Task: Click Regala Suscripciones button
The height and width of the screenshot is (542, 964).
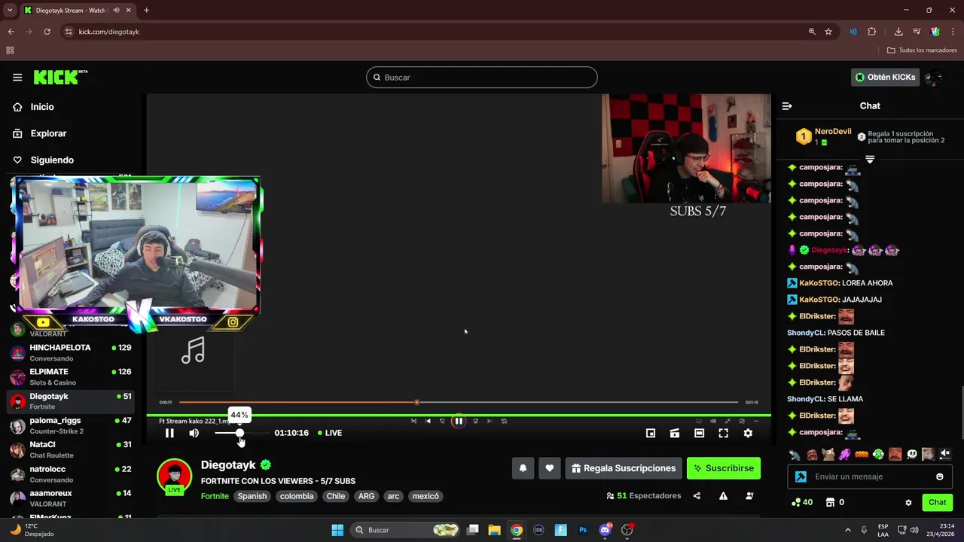Action: tap(624, 468)
